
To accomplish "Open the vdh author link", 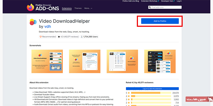I will [x=48, y=26].
